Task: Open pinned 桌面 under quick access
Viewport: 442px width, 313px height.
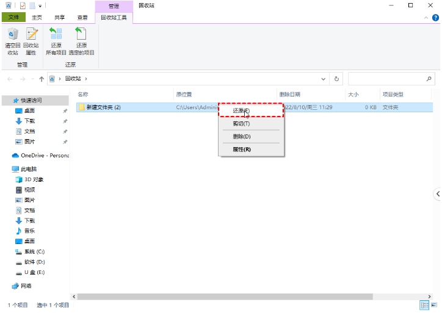Action: point(29,110)
